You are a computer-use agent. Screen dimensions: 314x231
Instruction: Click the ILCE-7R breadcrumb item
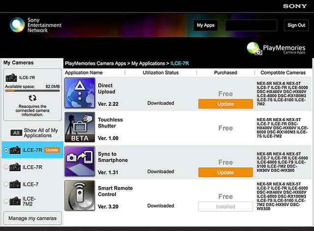pos(180,63)
